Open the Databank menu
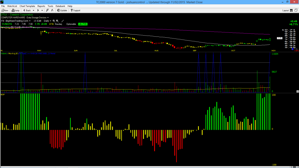 coord(60,6)
